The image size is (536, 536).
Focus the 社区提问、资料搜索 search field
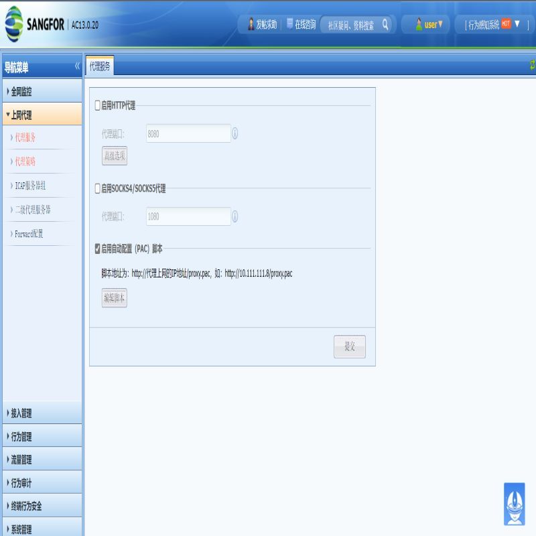[351, 25]
